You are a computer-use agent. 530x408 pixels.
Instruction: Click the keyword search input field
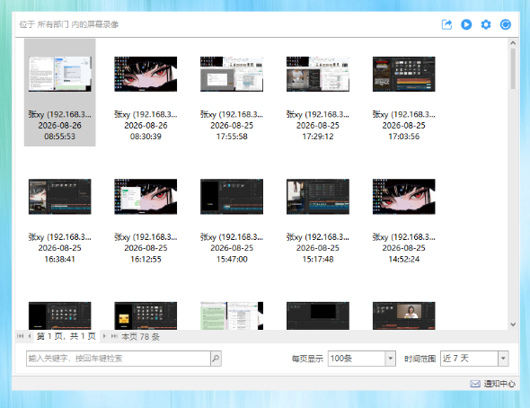tap(119, 359)
